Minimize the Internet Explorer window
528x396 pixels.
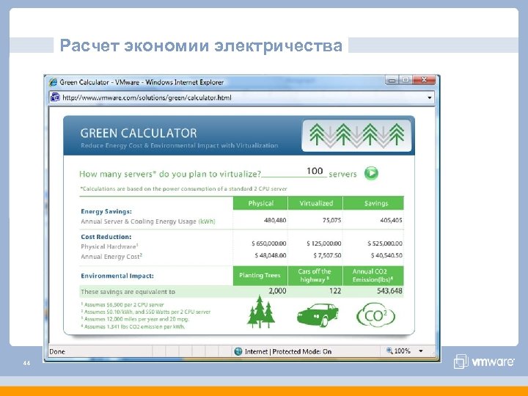coord(392,80)
